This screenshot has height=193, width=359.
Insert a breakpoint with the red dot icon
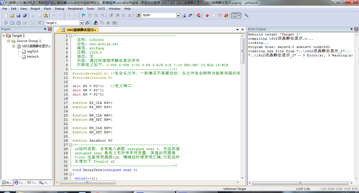point(207,15)
